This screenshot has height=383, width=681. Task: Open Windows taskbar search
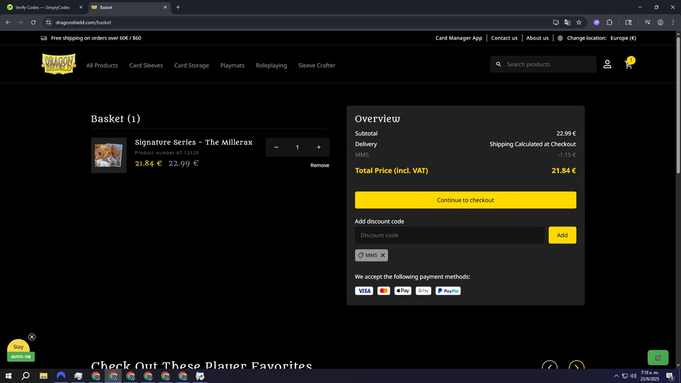(26, 376)
